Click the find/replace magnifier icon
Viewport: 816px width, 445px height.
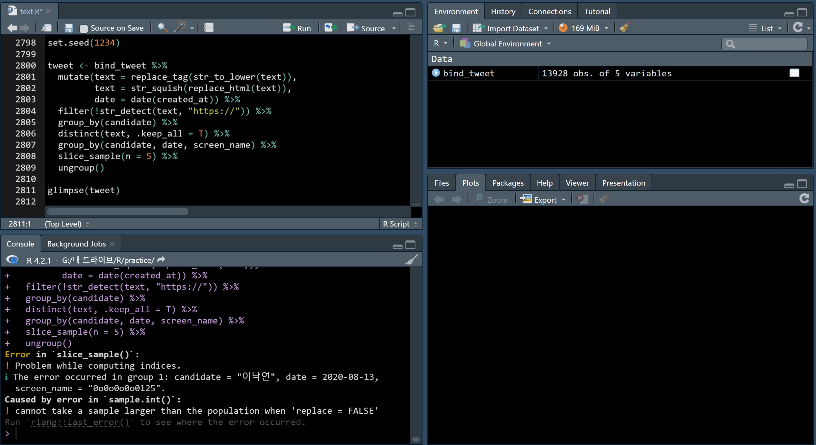tap(162, 28)
